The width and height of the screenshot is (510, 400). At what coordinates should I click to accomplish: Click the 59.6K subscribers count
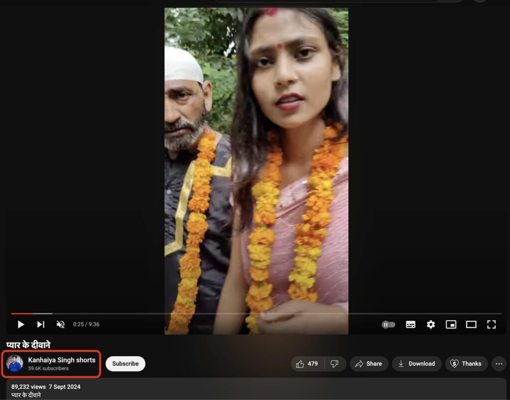pyautogui.click(x=48, y=369)
